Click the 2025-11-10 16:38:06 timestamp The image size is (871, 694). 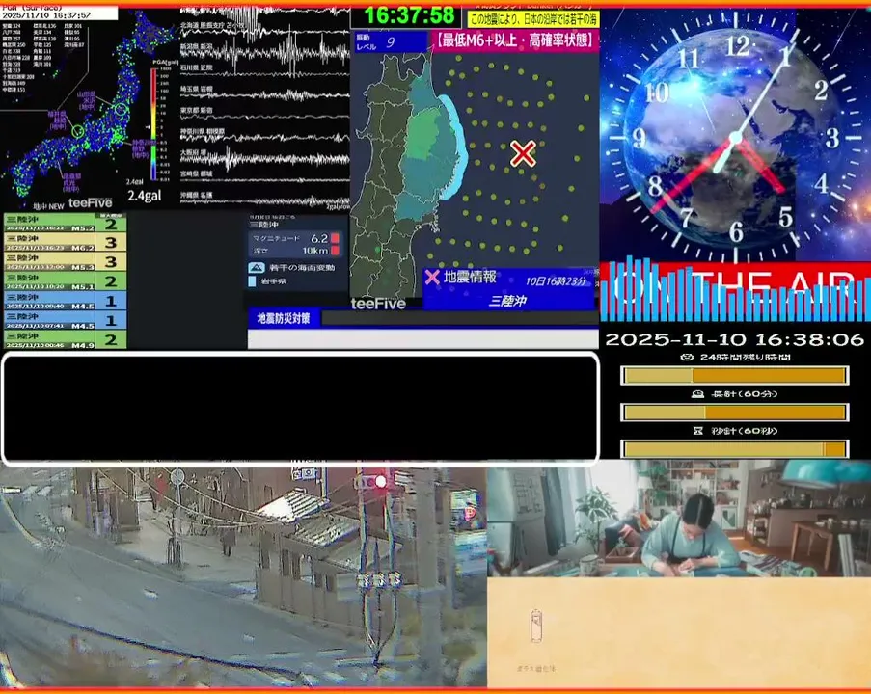pyautogui.click(x=734, y=339)
